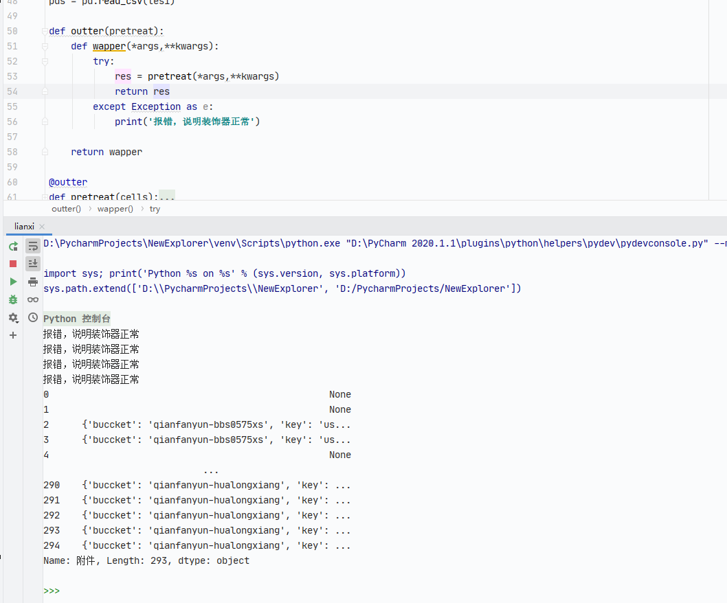
Task: Click the sys.path.extend console line
Action: [282, 288]
